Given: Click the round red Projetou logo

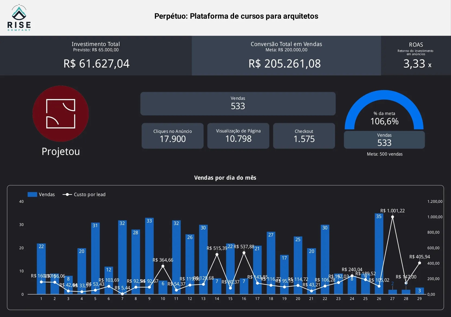Looking at the screenshot, I should [61, 114].
